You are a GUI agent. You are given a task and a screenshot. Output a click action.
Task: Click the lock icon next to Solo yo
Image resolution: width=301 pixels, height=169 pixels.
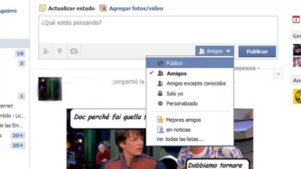(x=160, y=93)
